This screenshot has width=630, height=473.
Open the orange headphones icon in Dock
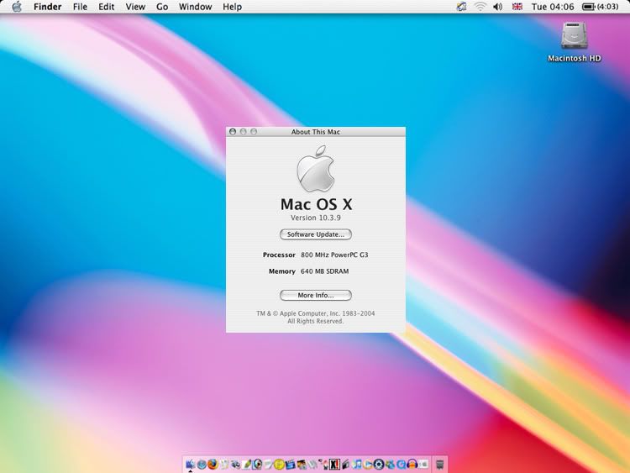pos(412,465)
